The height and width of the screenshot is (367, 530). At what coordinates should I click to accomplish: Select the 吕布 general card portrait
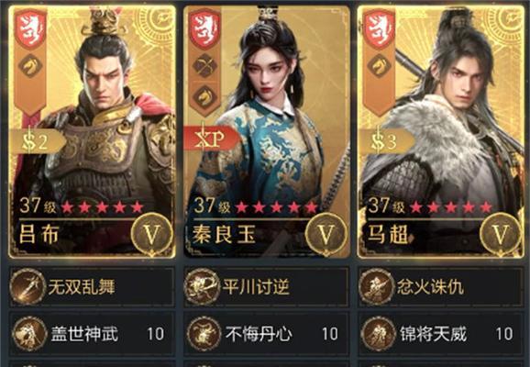pyautogui.click(x=92, y=132)
